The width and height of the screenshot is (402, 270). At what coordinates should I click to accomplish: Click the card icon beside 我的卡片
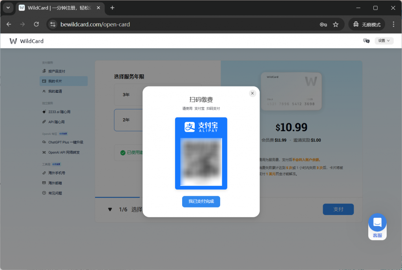tap(44, 81)
